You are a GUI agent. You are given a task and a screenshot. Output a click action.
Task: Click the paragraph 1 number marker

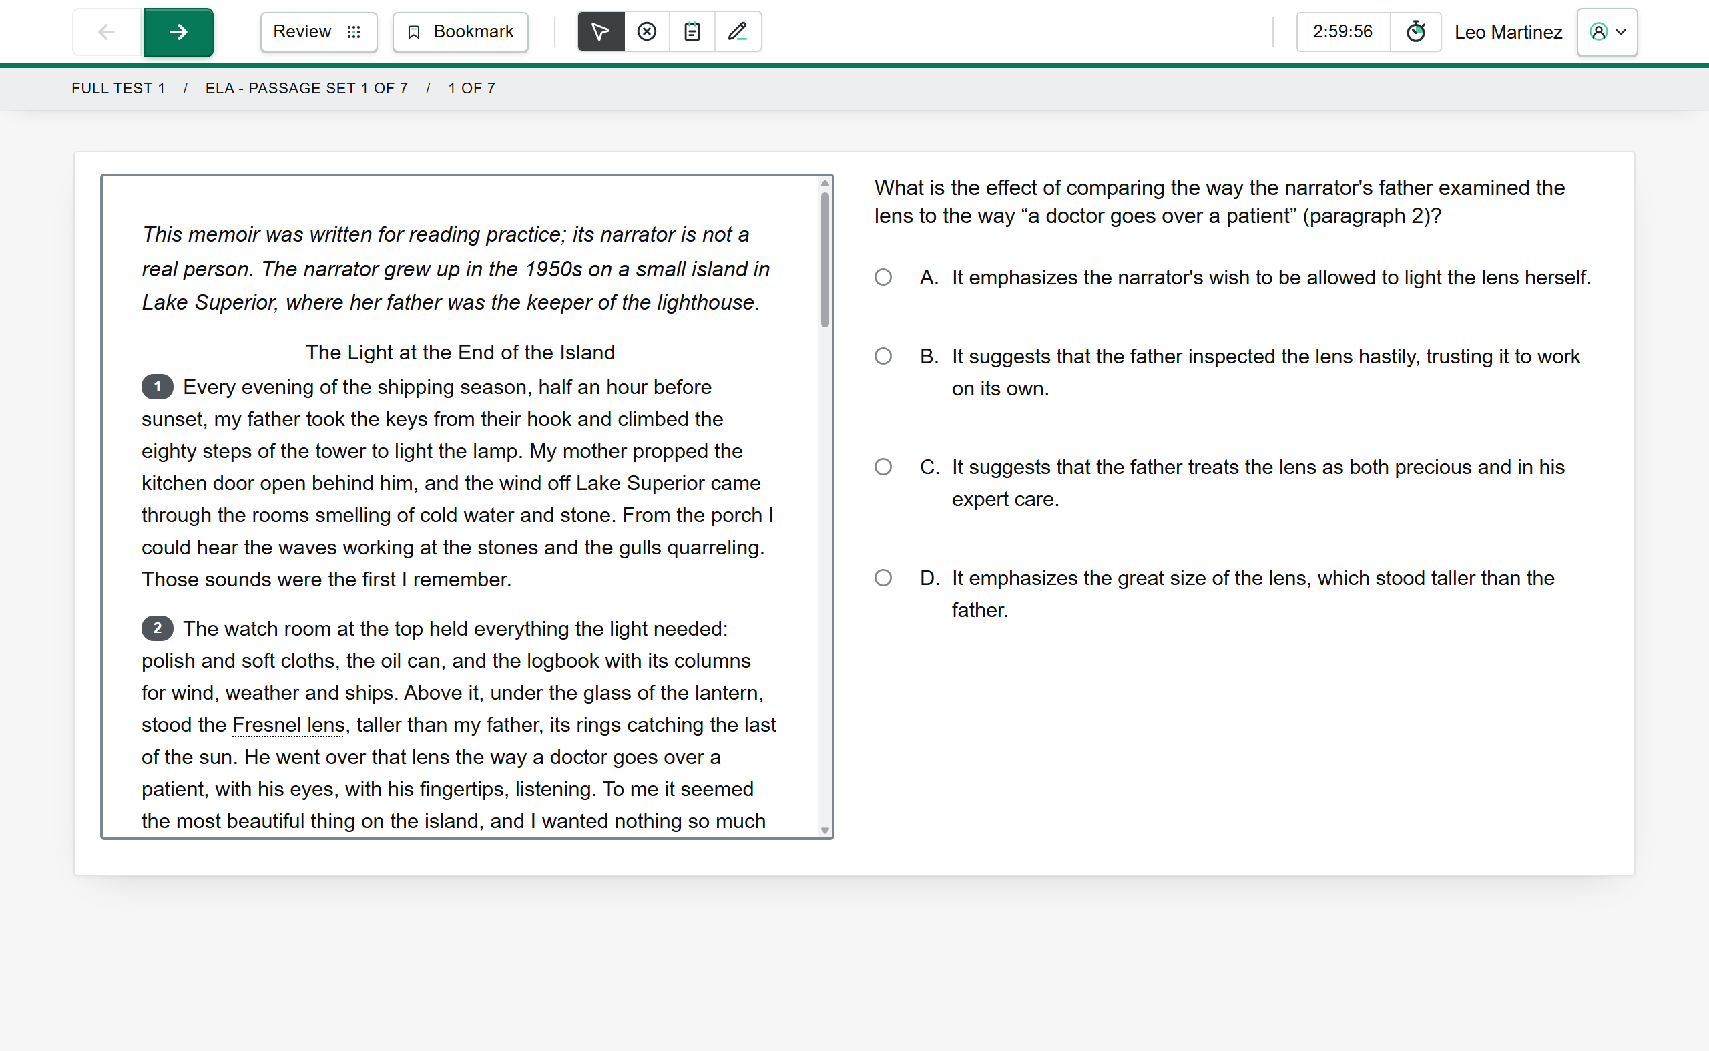pyautogui.click(x=158, y=387)
